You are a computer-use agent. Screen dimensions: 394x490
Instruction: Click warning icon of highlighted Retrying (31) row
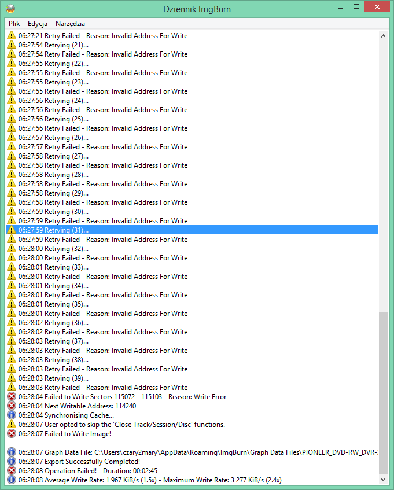coord(11,230)
